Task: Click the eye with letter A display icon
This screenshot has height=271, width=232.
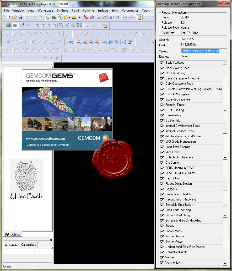Action: tap(60, 17)
